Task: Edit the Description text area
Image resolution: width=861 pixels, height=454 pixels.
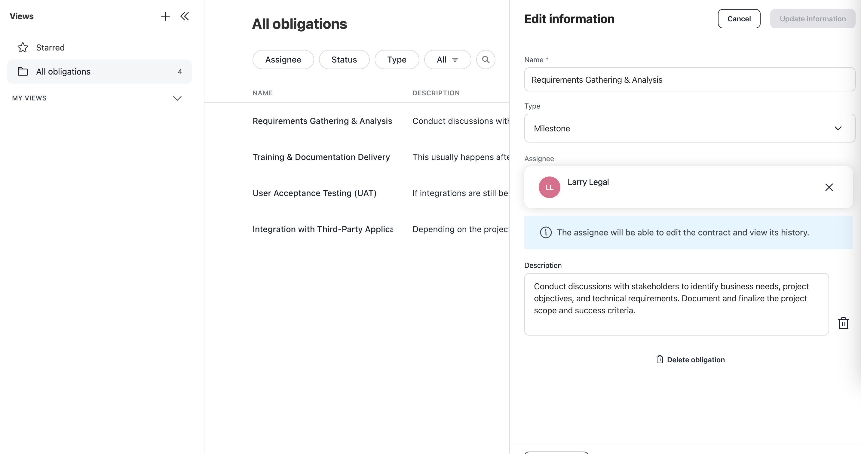Action: point(676,304)
